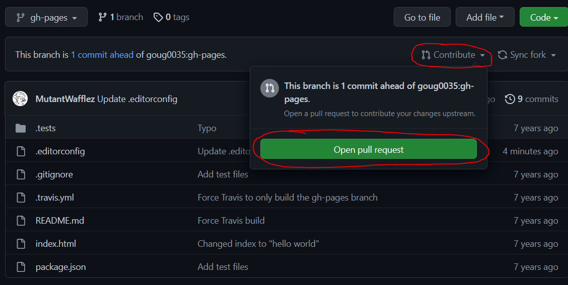Open the MutantWafflez author link

pyautogui.click(x=65, y=99)
